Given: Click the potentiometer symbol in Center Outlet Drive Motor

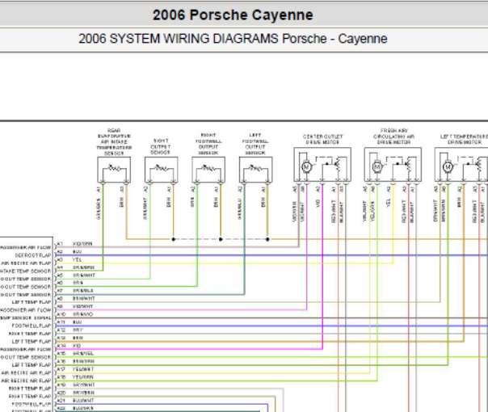Looking at the screenshot, I should coord(338,165).
